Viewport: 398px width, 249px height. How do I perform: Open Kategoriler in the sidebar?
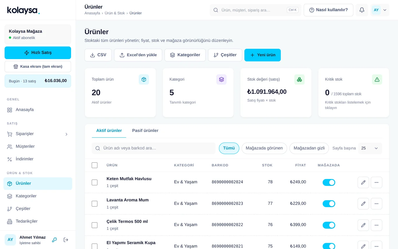pos(38,196)
